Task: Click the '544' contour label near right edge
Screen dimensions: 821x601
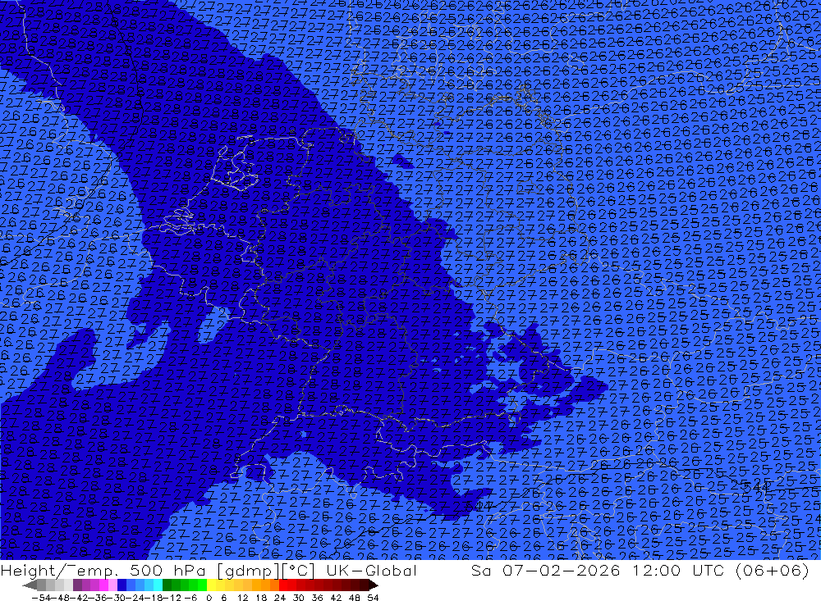Action: tap(756, 487)
